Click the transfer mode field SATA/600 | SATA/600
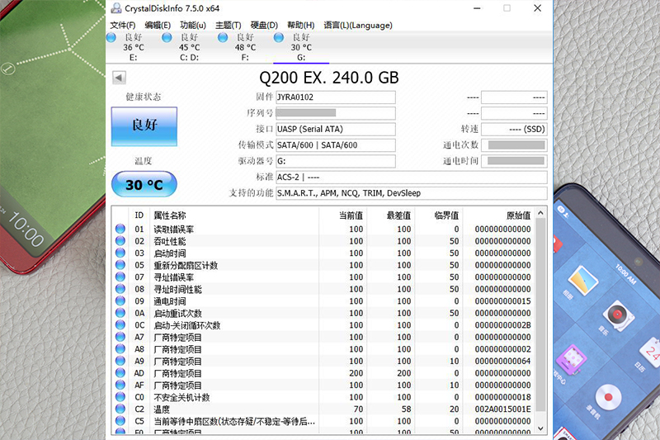Image resolution: width=660 pixels, height=440 pixels. [336, 145]
